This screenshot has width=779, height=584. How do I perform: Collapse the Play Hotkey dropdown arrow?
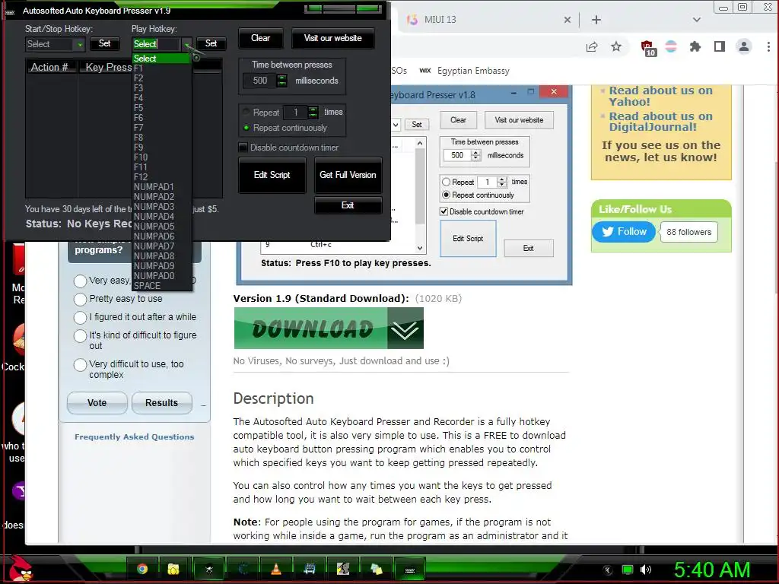point(187,44)
